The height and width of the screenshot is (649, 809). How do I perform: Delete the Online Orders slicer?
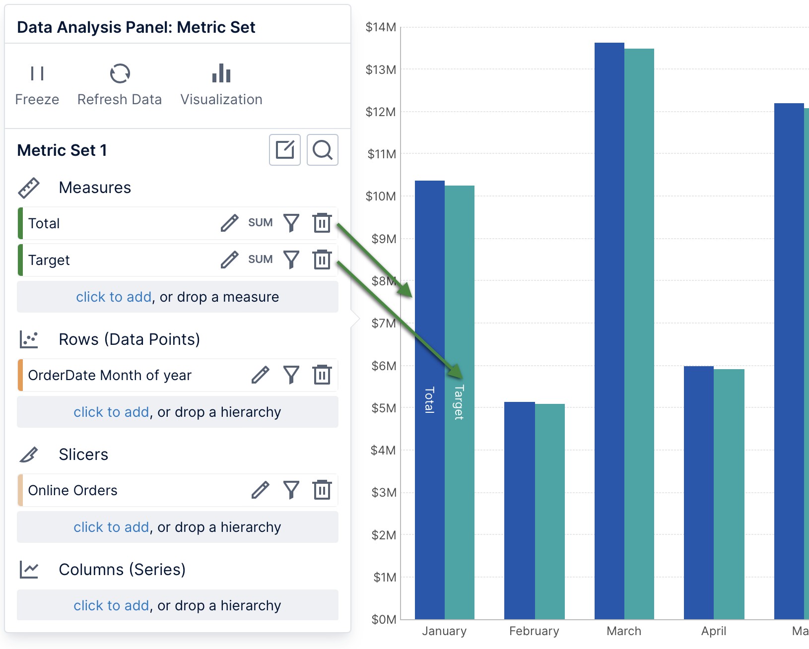(x=322, y=490)
